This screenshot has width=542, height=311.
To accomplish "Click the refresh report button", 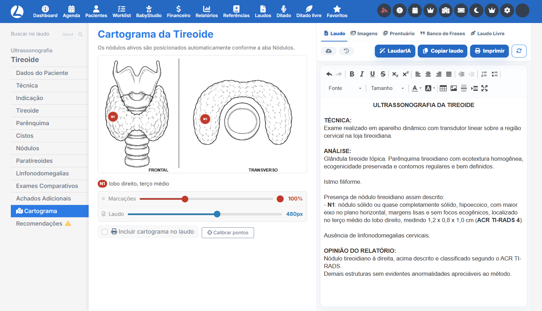I will [x=519, y=51].
